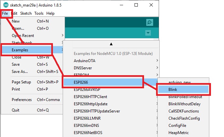Open ESP8266httpUpdate examples
The width and height of the screenshot is (224, 137).
tap(111, 104)
